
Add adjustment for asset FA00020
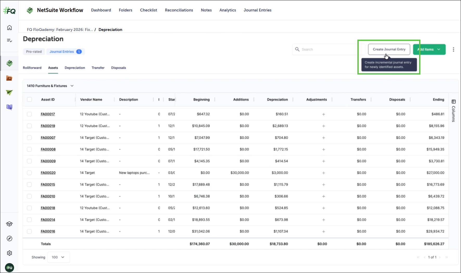point(324,173)
